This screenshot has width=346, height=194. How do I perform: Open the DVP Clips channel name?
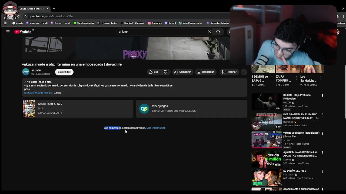pos(288,122)
